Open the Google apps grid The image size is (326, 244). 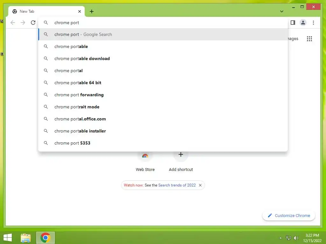click(309, 39)
